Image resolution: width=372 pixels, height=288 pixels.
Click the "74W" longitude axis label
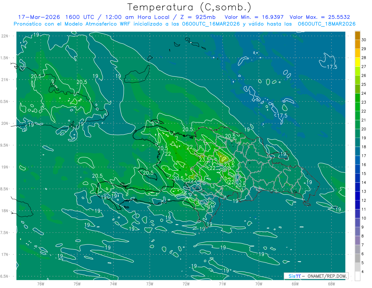pos(113,284)
